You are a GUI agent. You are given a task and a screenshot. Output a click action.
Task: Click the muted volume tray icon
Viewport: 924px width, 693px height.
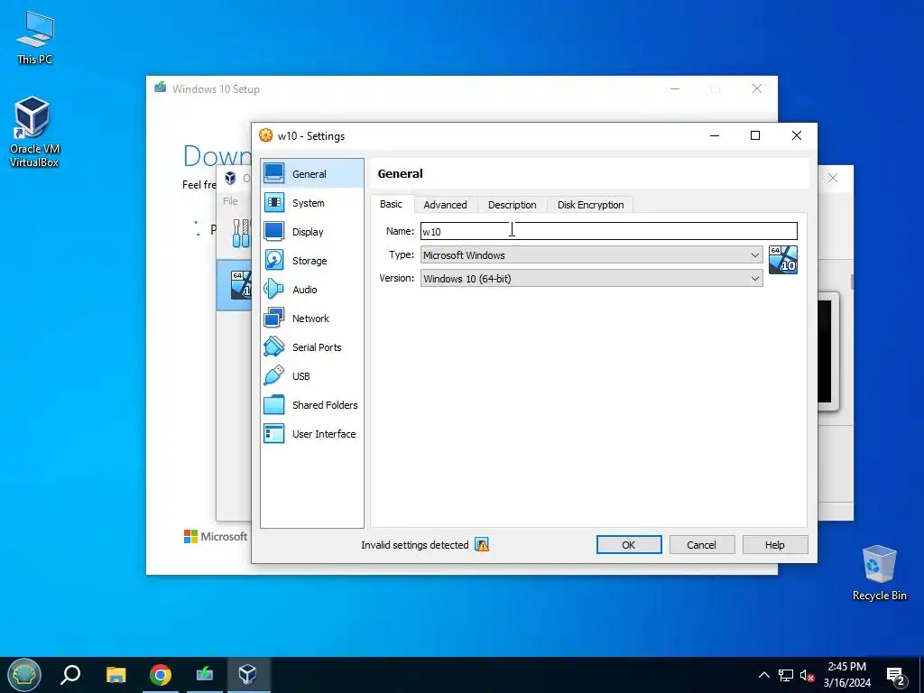click(808, 675)
